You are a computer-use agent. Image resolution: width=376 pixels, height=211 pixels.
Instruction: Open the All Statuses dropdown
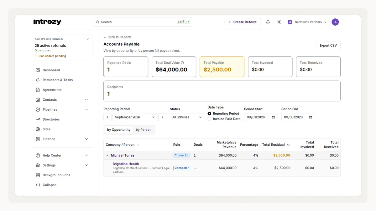(187, 117)
